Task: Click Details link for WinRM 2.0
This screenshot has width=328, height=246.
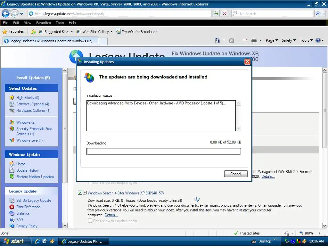Action: (268, 176)
